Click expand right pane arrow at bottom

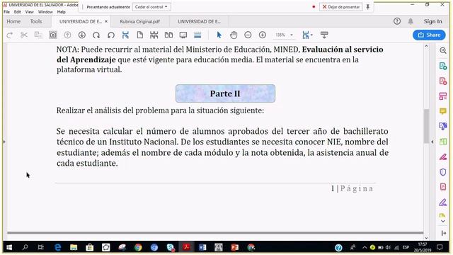[444, 233]
